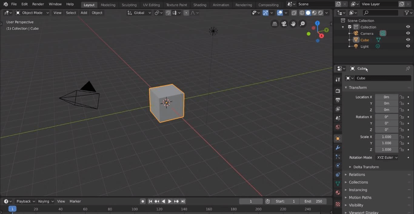Toggle X-ray mode
The height and width of the screenshot is (214, 414).
[294, 13]
